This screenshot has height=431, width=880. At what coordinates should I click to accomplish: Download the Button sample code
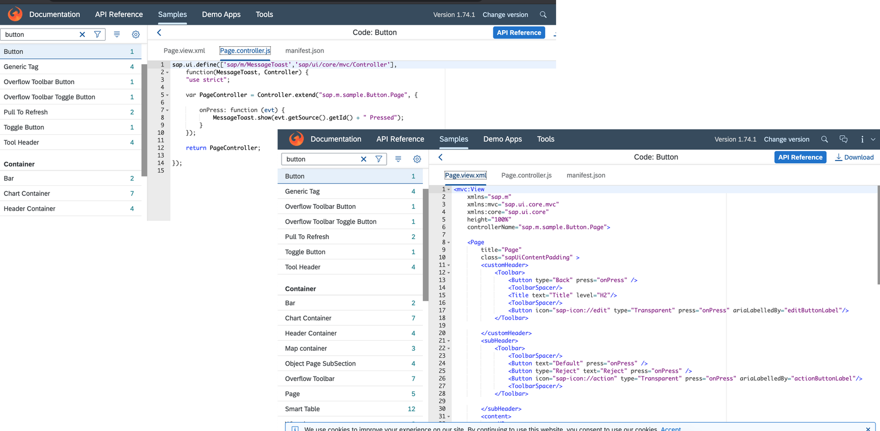point(854,157)
